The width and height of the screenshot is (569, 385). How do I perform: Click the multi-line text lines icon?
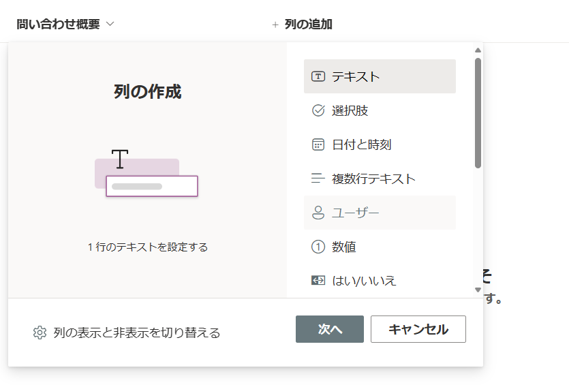click(318, 179)
